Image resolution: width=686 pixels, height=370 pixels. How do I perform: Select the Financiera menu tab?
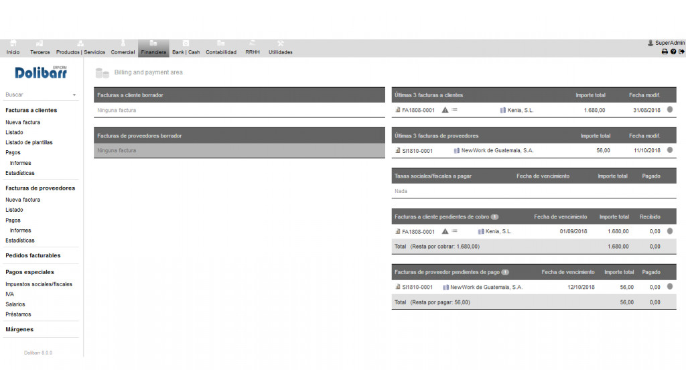153,48
